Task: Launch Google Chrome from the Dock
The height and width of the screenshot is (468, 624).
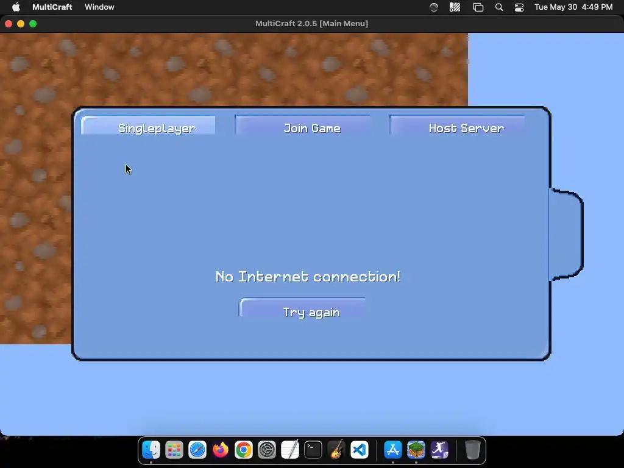Action: click(x=244, y=450)
